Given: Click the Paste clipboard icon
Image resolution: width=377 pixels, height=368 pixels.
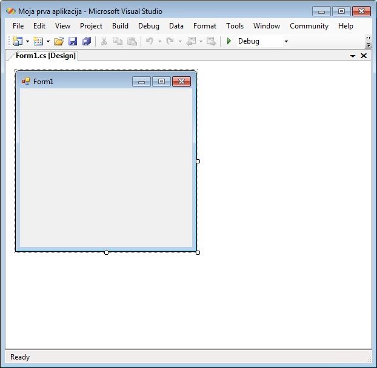Looking at the screenshot, I should [132, 41].
